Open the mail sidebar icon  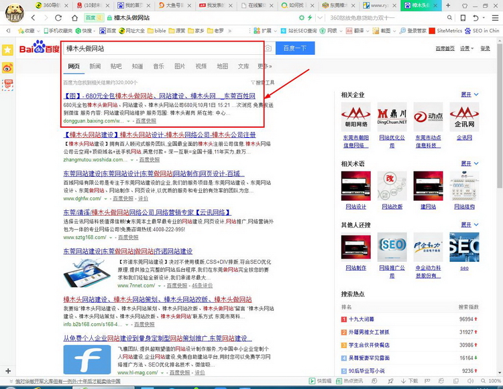click(7, 85)
